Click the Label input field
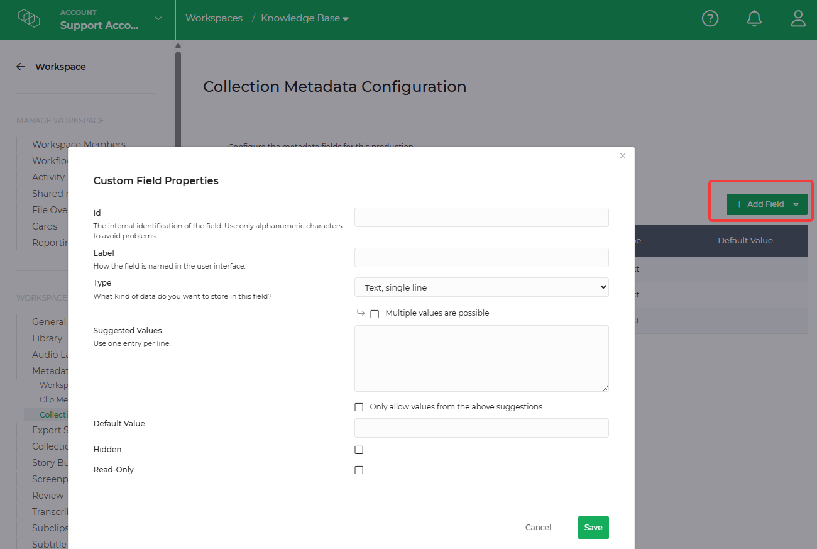Viewport: 817px width, 549px height. coord(481,257)
